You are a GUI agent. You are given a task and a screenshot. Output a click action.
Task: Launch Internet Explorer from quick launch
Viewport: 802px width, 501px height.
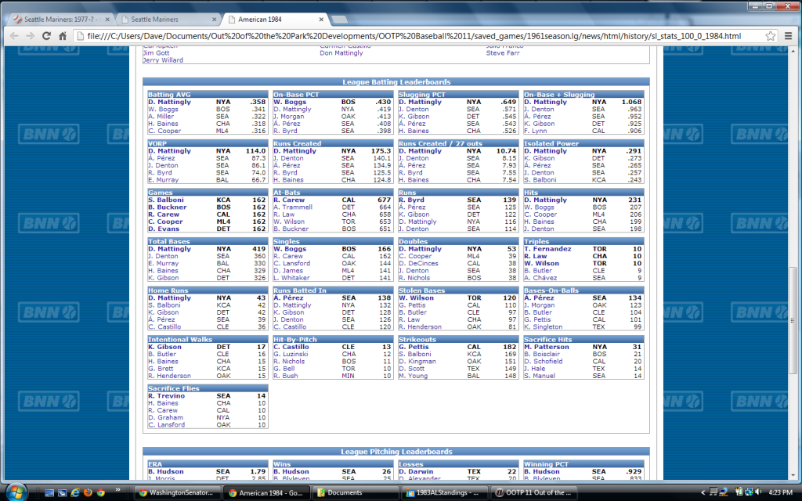75,493
